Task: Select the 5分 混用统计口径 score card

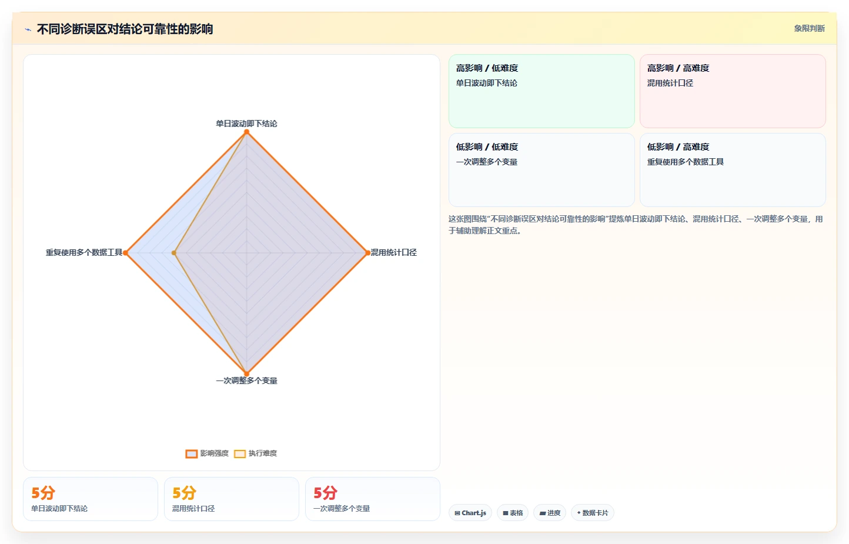Action: (x=232, y=499)
